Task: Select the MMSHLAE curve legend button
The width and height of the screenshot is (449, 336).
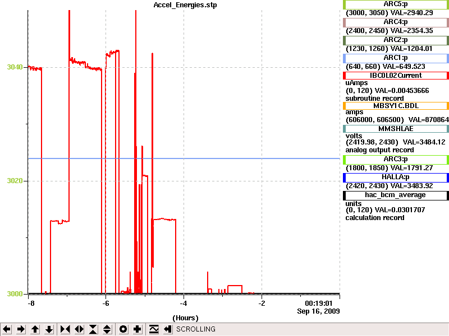Action: 396,129
